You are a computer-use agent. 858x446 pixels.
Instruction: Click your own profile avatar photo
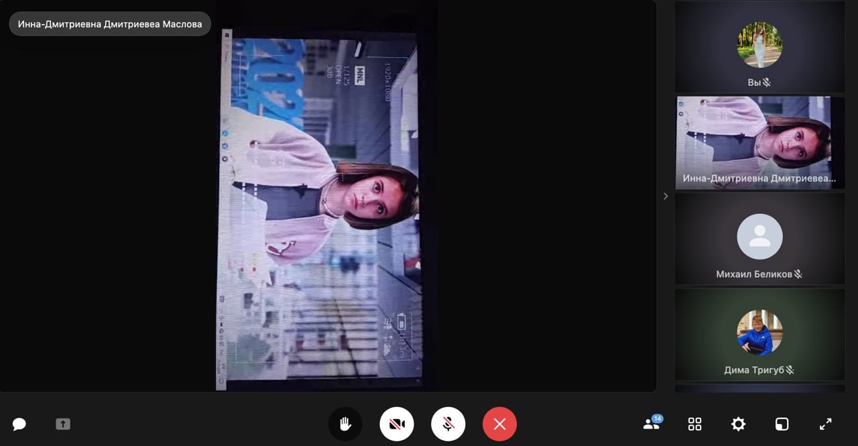tap(759, 45)
